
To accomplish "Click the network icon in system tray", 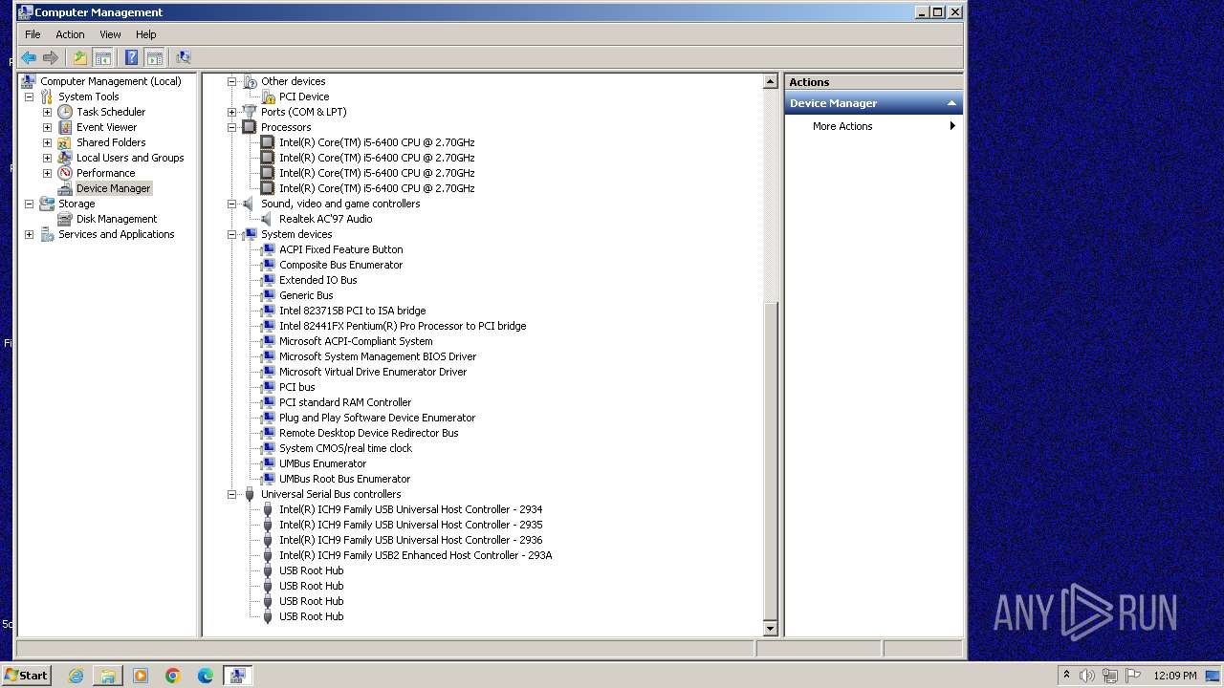I will [x=1110, y=676].
